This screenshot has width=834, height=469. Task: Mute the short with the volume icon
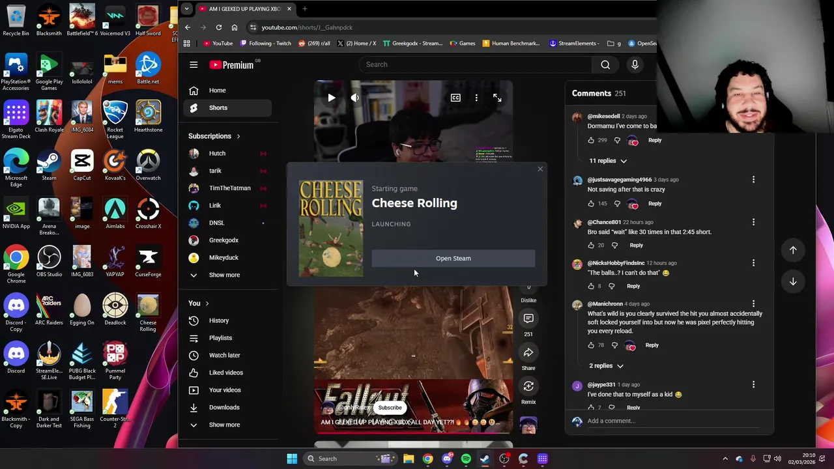(354, 98)
